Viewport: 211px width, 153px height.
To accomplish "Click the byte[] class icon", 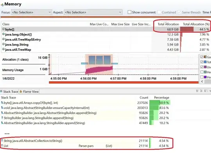I will pos(4,29).
